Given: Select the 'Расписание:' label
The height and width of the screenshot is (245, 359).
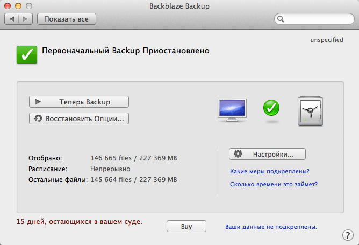Looking at the screenshot, I should 48,169.
